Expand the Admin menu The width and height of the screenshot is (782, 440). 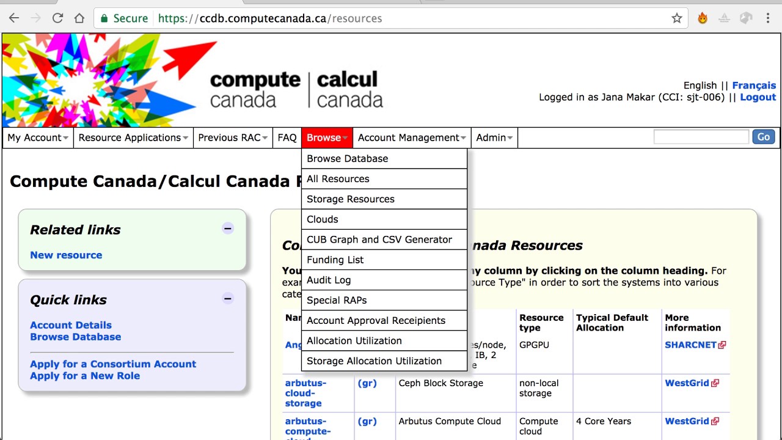494,137
